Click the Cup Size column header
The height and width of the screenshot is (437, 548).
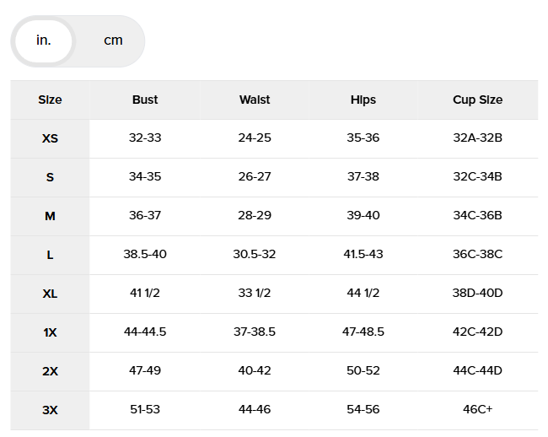(x=477, y=100)
